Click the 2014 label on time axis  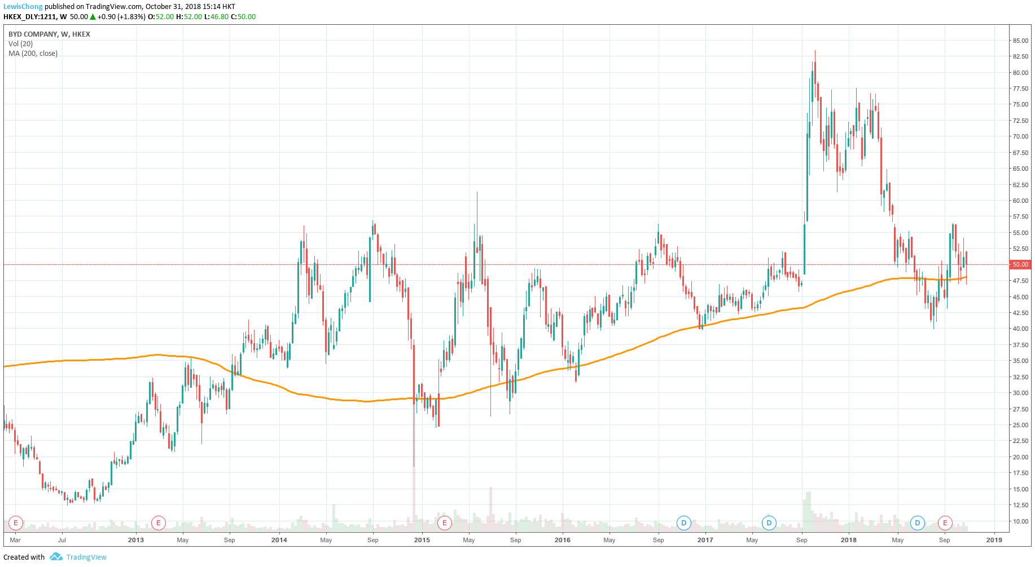click(x=279, y=540)
